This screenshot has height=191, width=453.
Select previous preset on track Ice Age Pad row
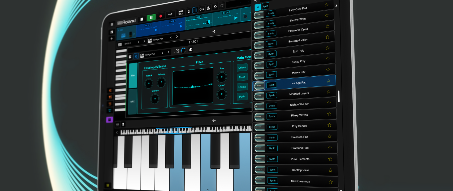171,37
